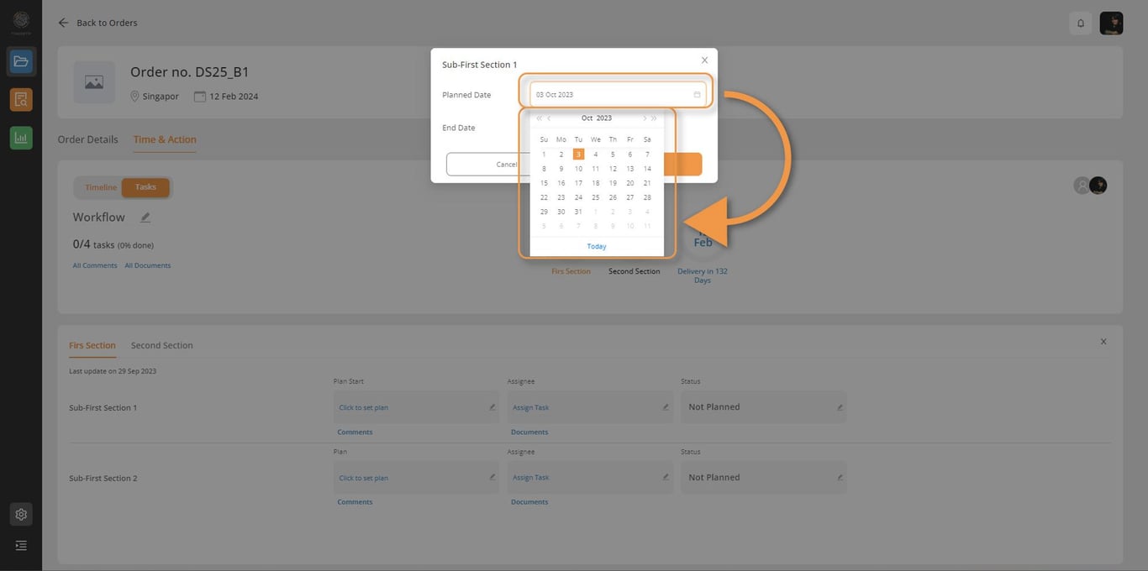The width and height of the screenshot is (1148, 571).
Task: Pick October 3 in the calendar
Action: (578, 155)
